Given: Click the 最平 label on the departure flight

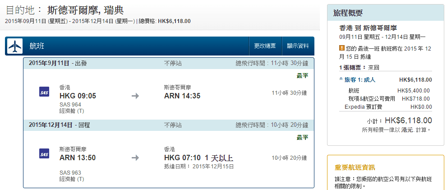Looking at the screenshot, I should [302, 76].
